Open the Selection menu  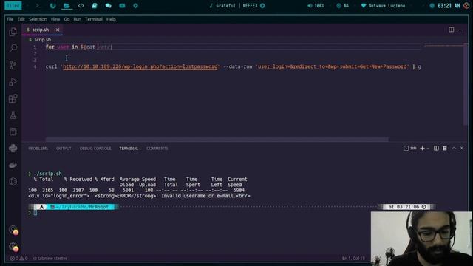click(38, 19)
